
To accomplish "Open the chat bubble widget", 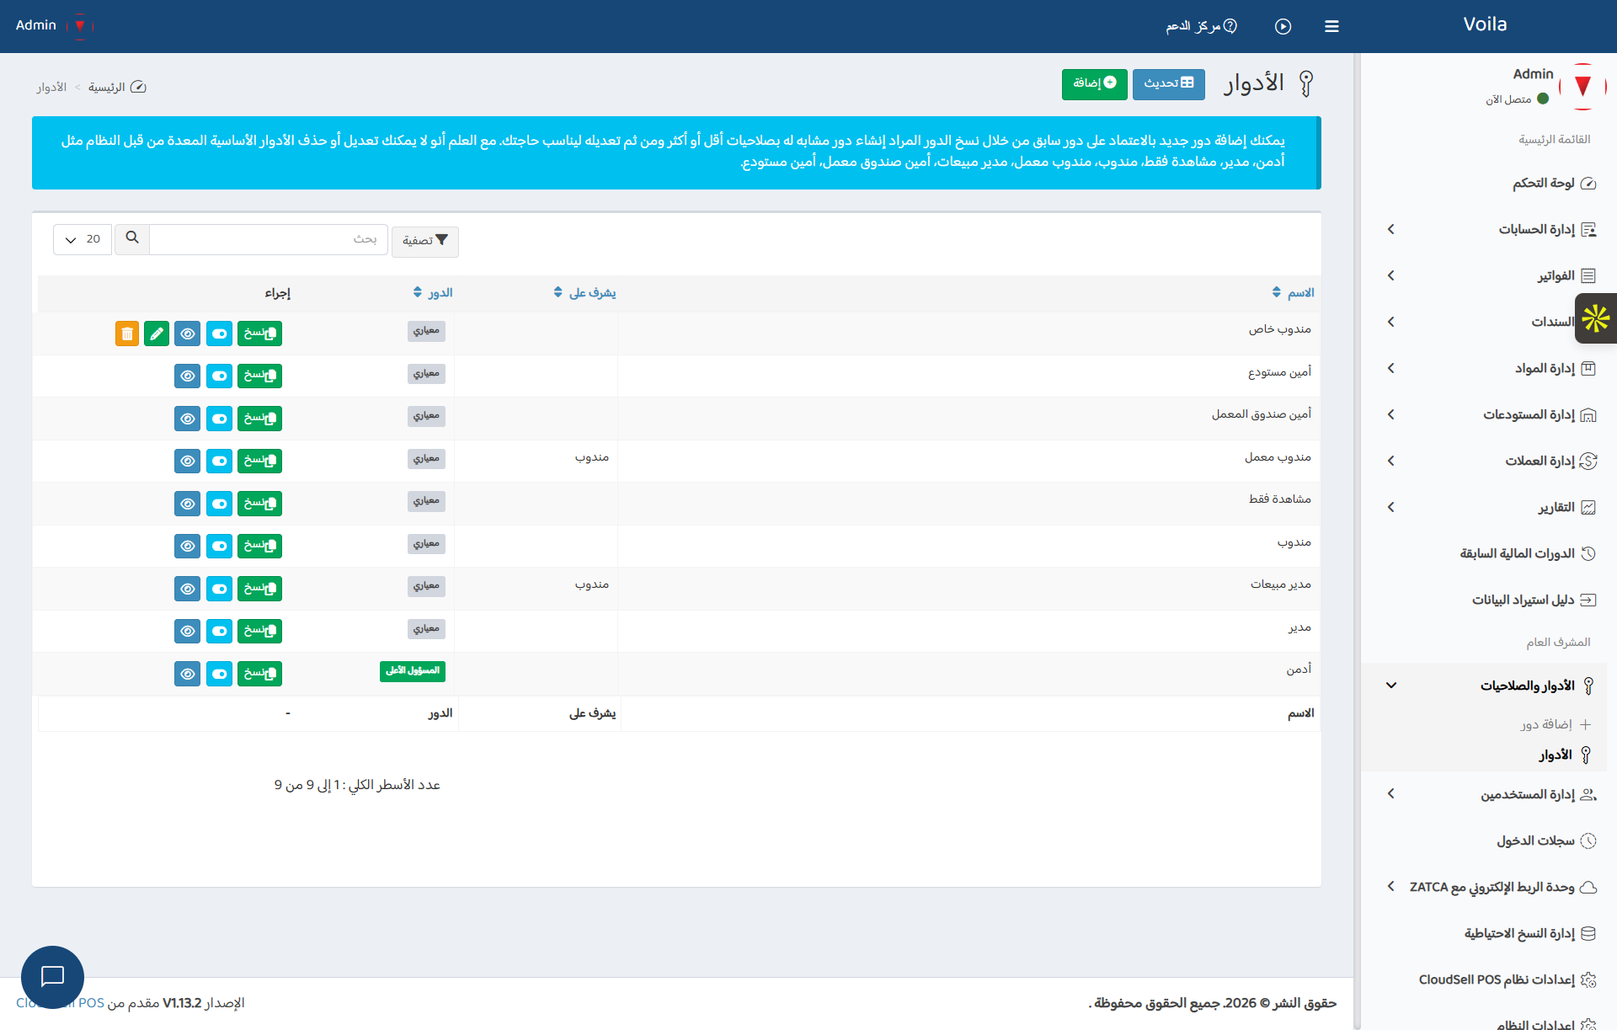I will pos(52,977).
